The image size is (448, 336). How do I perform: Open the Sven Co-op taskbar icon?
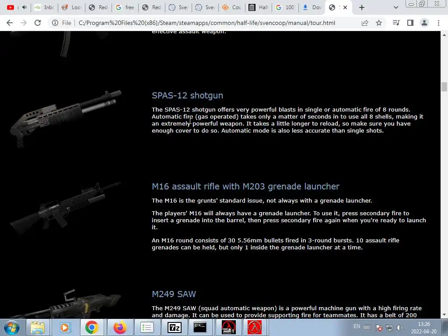click(228, 327)
